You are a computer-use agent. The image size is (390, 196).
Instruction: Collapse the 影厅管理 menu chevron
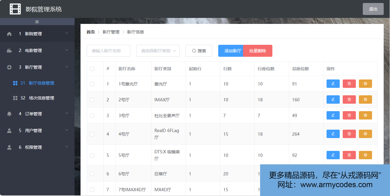[67, 67]
